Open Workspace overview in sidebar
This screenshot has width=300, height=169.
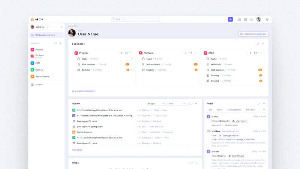[46, 35]
